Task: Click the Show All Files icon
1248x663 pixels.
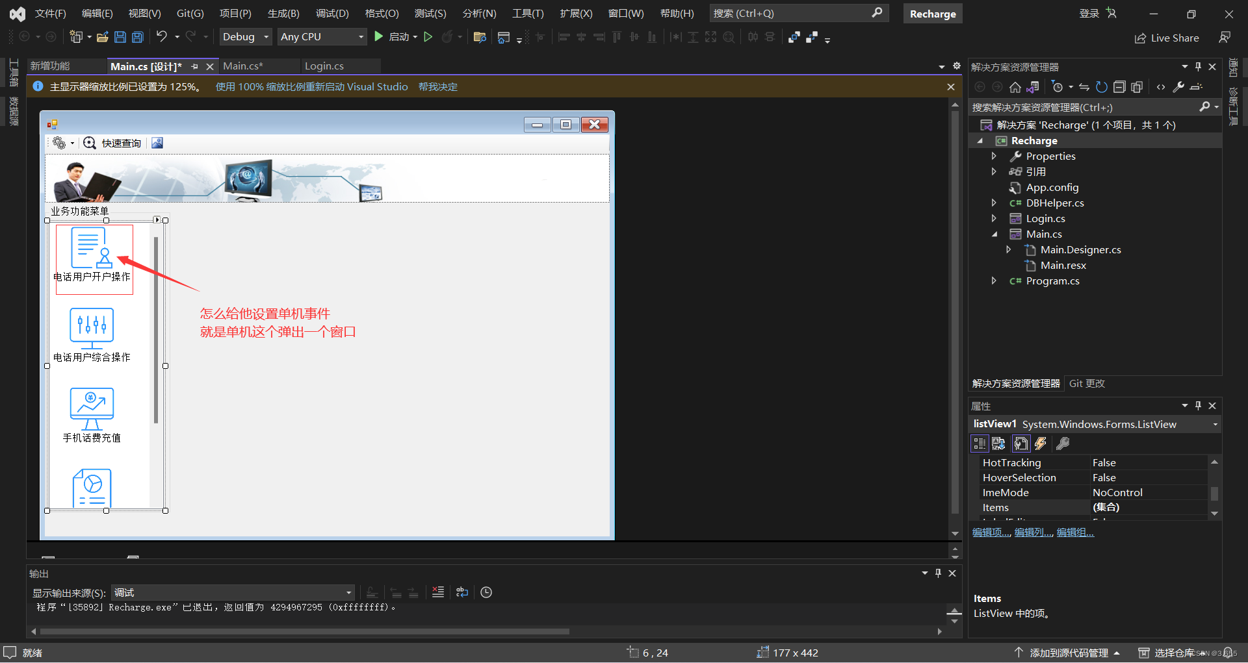Action: 1137,87
